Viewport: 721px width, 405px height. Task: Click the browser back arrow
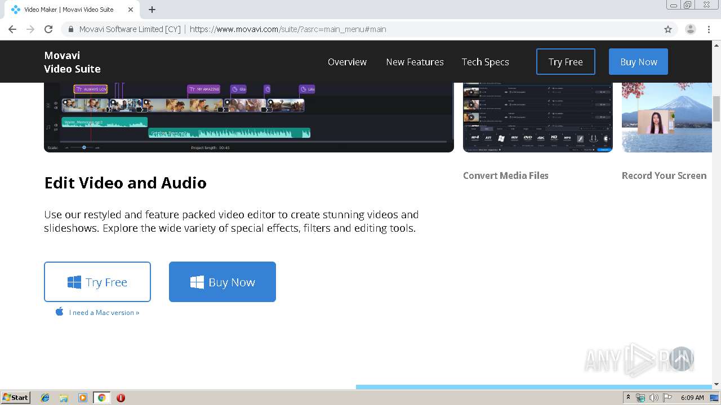click(12, 29)
